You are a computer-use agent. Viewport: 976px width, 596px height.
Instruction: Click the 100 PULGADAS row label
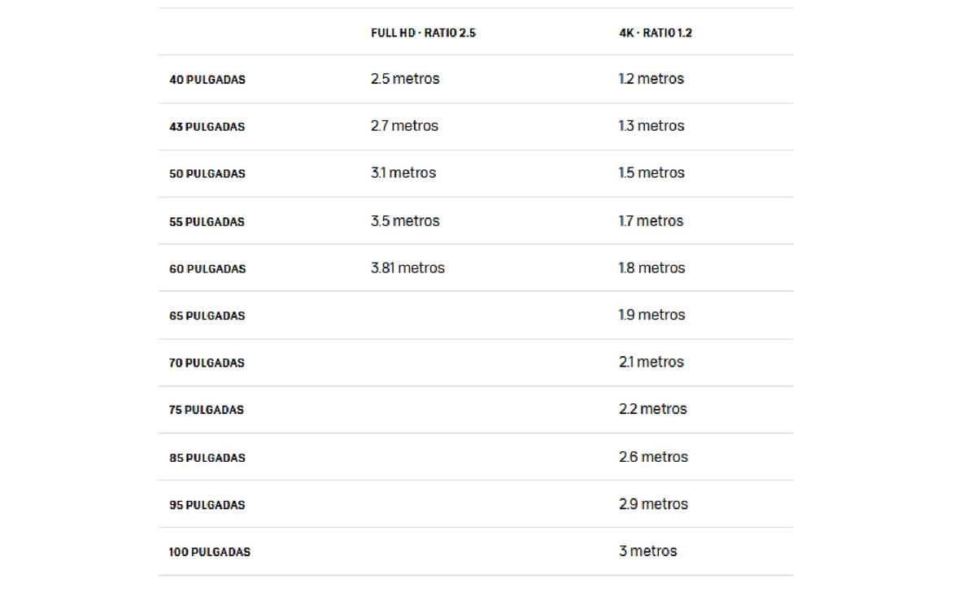pyautogui.click(x=210, y=552)
